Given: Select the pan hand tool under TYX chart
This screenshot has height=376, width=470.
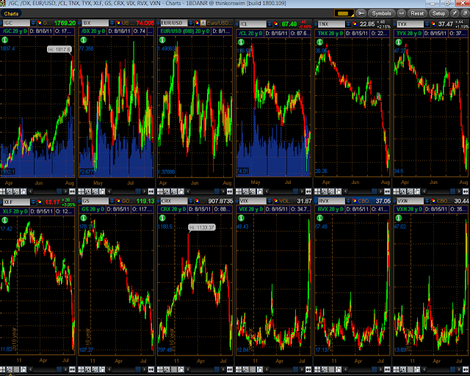Looking at the screenshot, I should point(417,191).
